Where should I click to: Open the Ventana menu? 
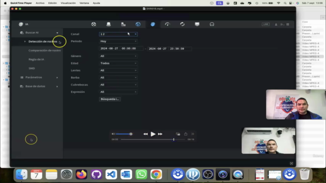click(84, 3)
